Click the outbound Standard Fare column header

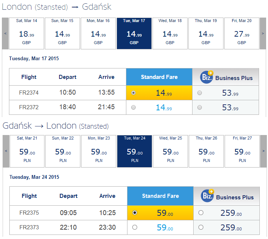point(159,77)
